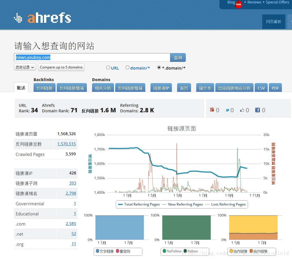
Task: Click the 1,570,515 total backlinks link
Action: pos(67,144)
